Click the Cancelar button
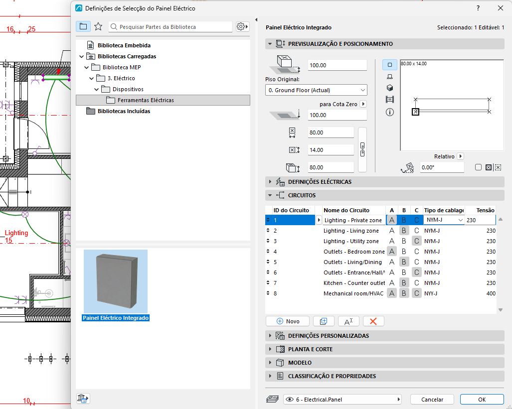The image size is (512, 409). tap(432, 399)
